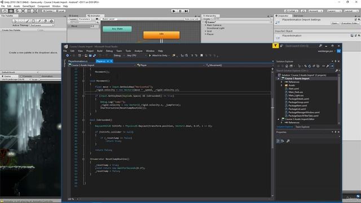
Task: Expand Main Camera in Hierarchy
Action: pyautogui.click(x=205, y=25)
